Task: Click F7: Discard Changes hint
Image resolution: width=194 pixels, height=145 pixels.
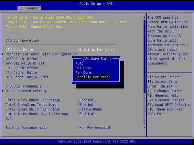Action: [166, 100]
